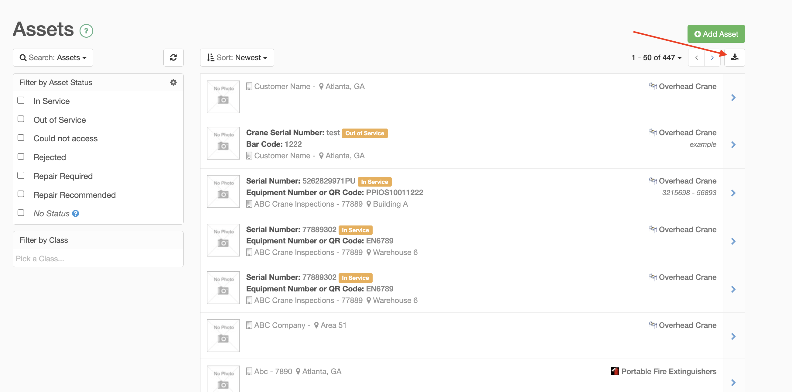The image size is (792, 392).
Task: Click the No Photo thumbnail of first asset
Action: click(223, 97)
